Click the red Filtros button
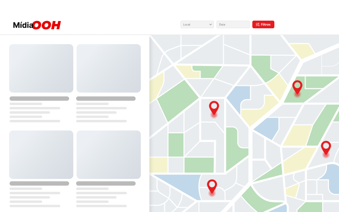Image resolution: width=339 pixels, height=212 pixels. coord(263,24)
